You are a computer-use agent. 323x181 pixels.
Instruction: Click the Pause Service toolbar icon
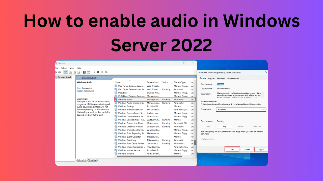102,72
